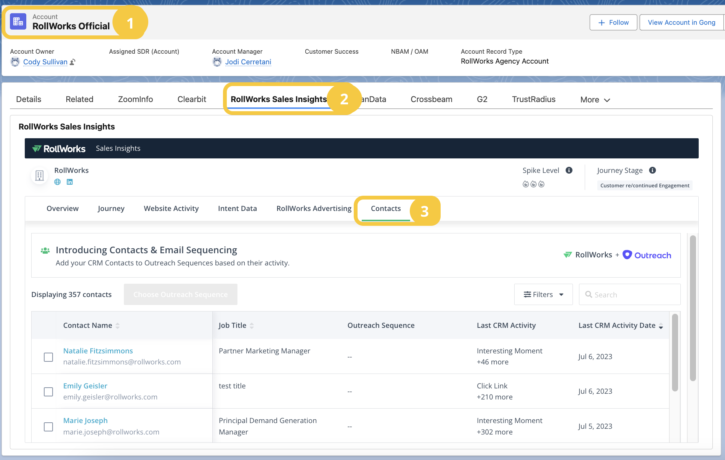725x460 pixels.
Task: Check the box for Natalie Fitzsimmons
Action: 48,357
